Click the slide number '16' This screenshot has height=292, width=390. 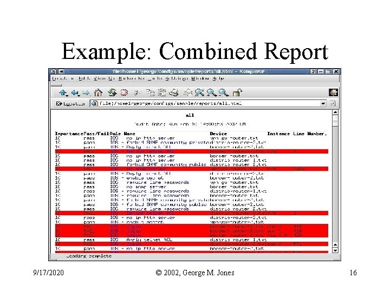point(353,273)
